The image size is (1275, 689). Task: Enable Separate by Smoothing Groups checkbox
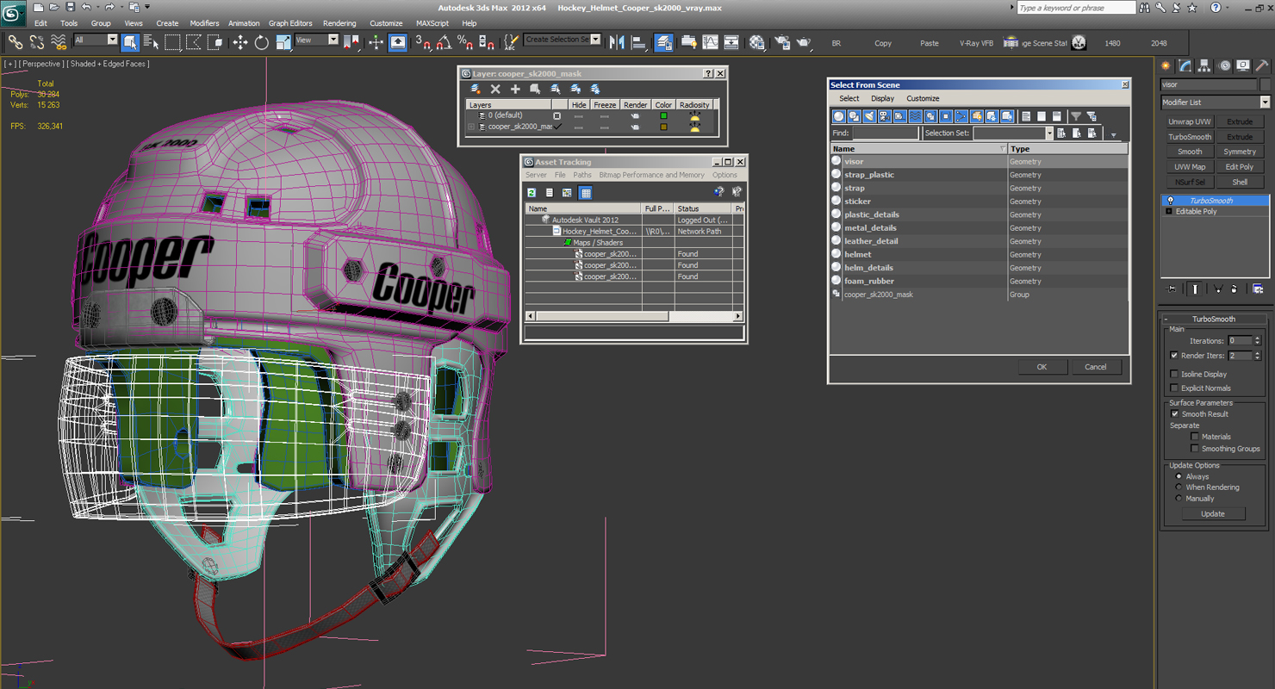pyautogui.click(x=1194, y=449)
